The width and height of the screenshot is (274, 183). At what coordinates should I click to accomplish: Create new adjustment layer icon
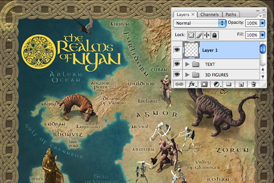pos(217,84)
